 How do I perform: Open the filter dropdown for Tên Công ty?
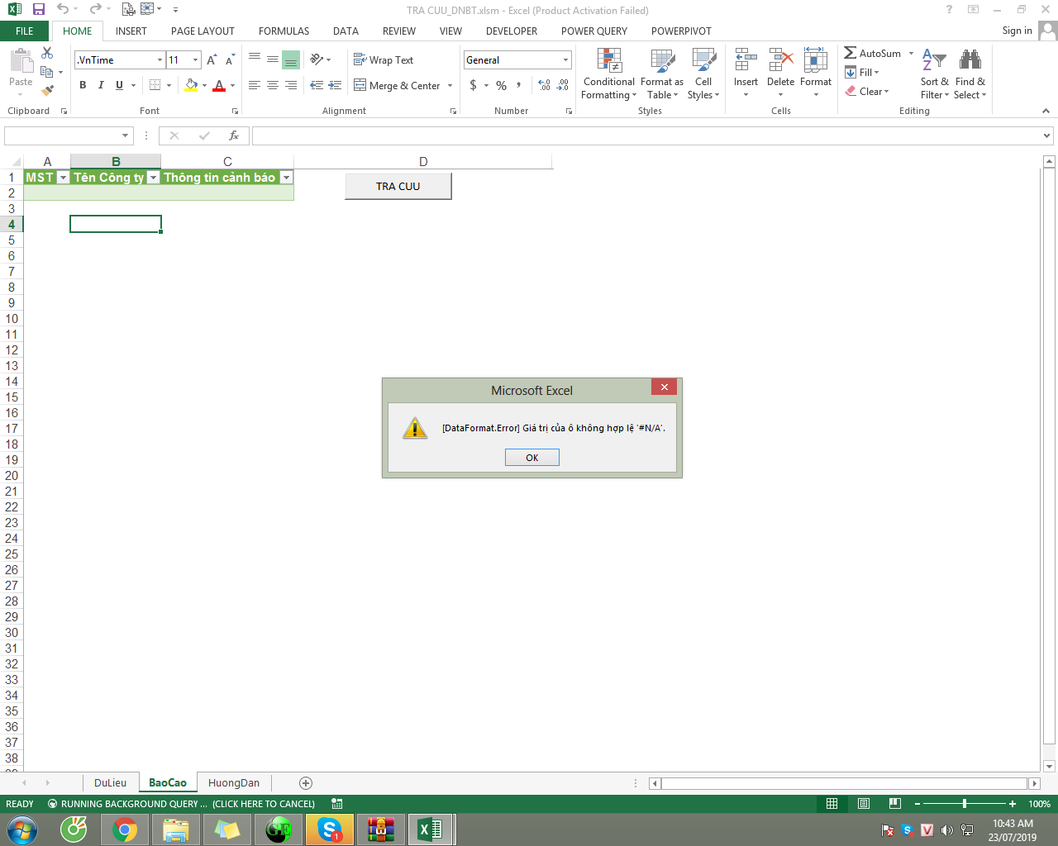(x=153, y=178)
